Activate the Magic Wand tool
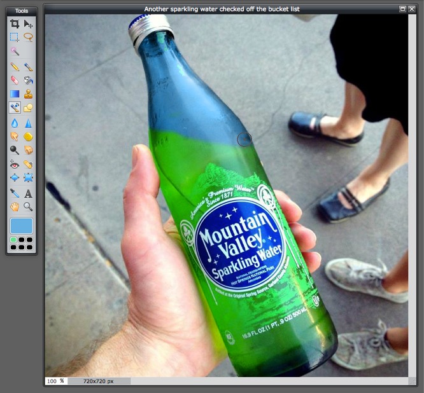Screen dimensions: 424x393 point(15,52)
